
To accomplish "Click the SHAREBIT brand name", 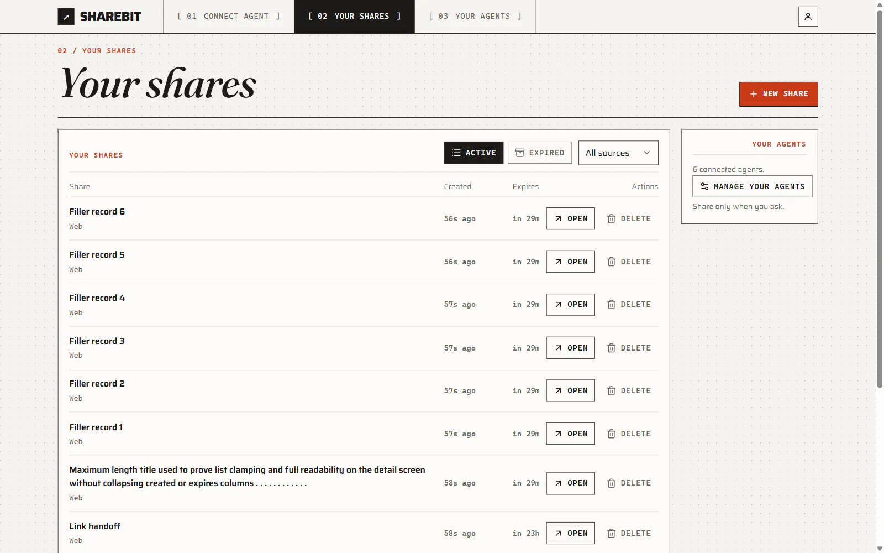I will coord(110,17).
